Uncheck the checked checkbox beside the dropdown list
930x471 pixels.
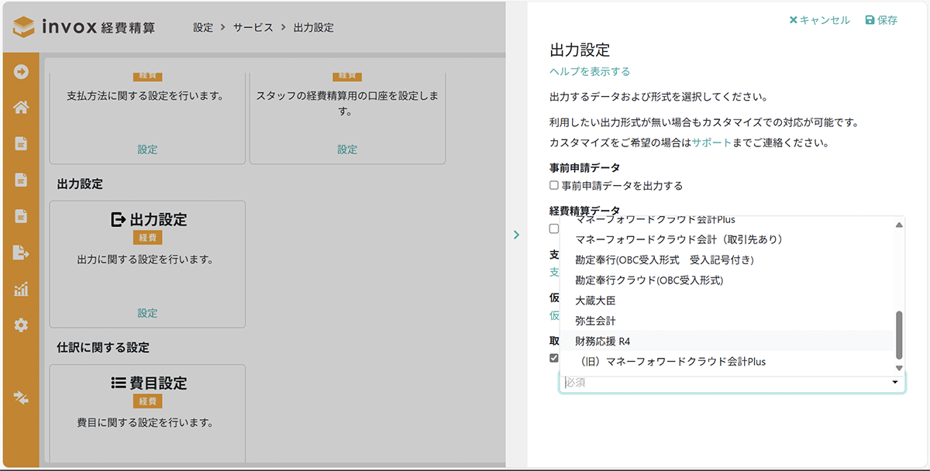coord(554,358)
